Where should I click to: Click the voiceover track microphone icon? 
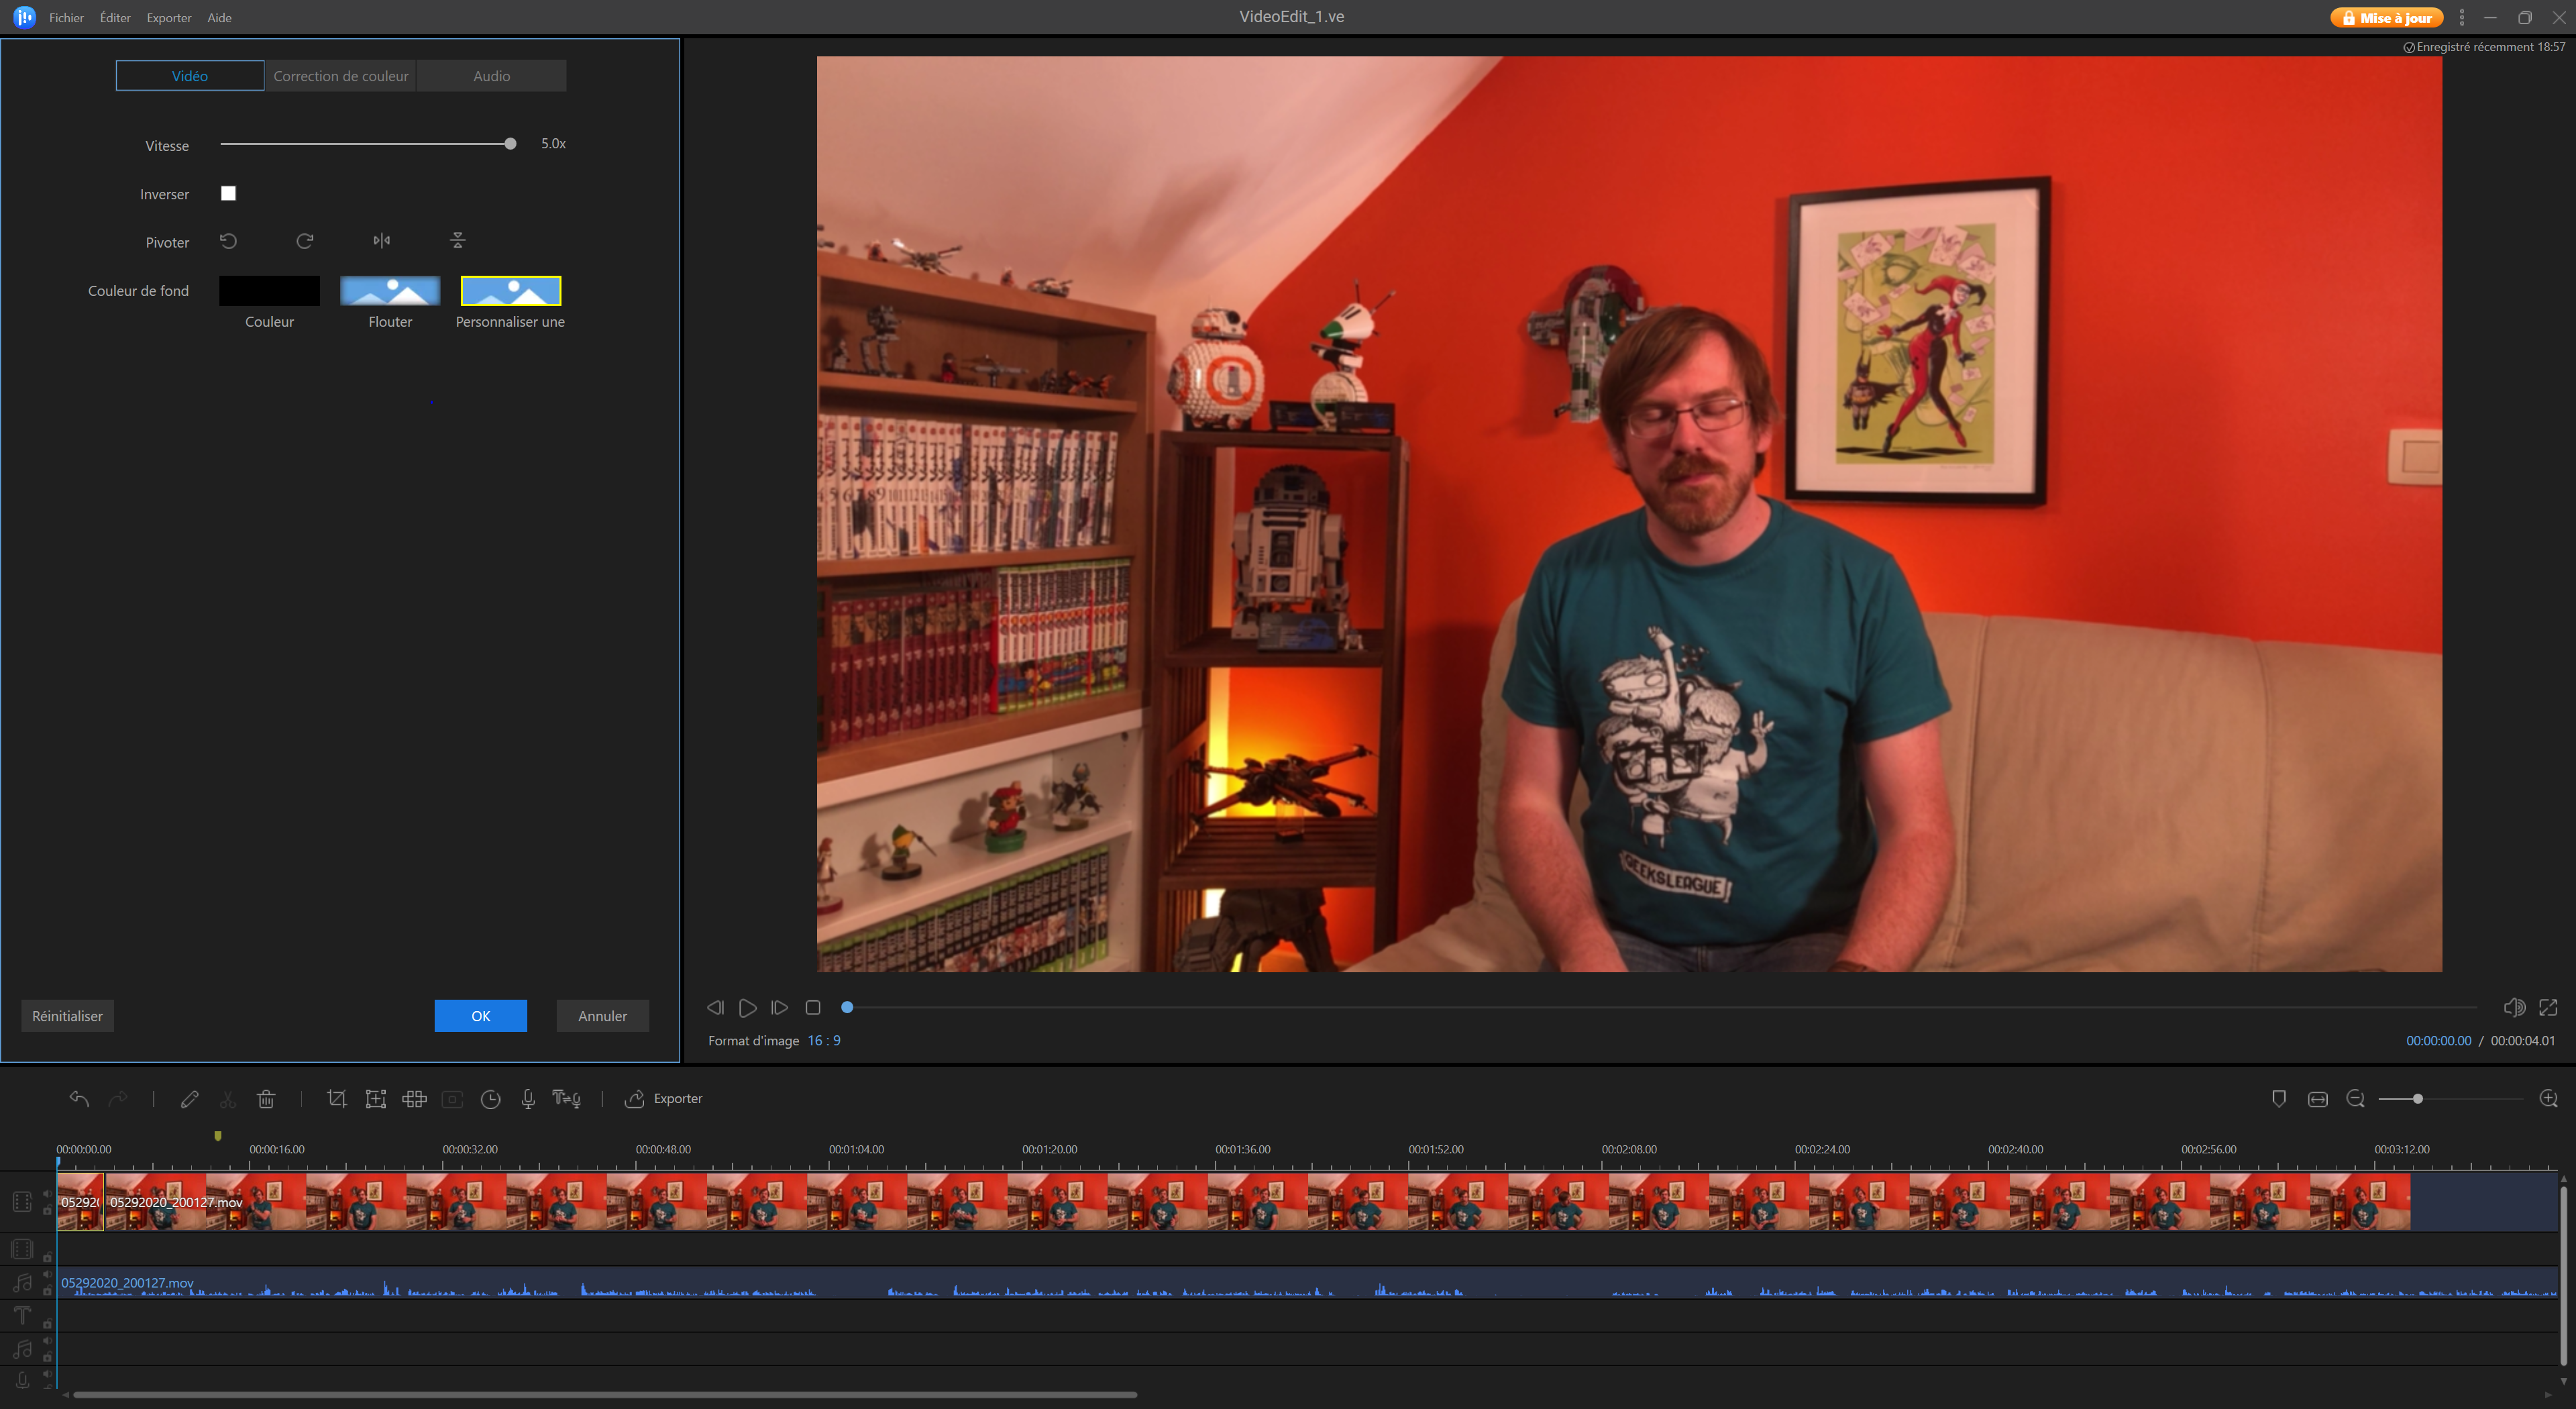[x=22, y=1380]
